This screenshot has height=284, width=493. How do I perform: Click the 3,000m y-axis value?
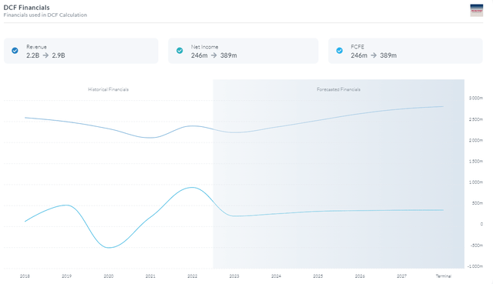coord(476,98)
